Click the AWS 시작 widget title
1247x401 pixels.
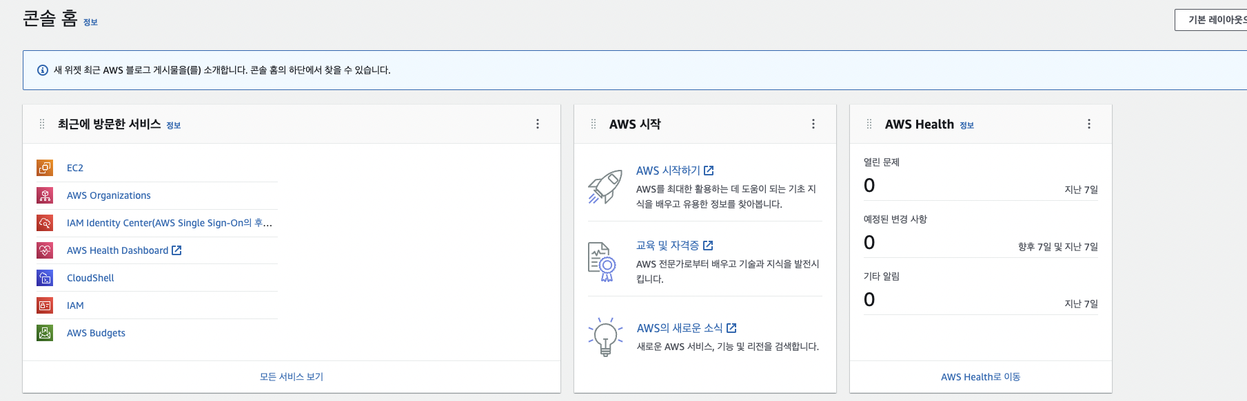tap(635, 124)
